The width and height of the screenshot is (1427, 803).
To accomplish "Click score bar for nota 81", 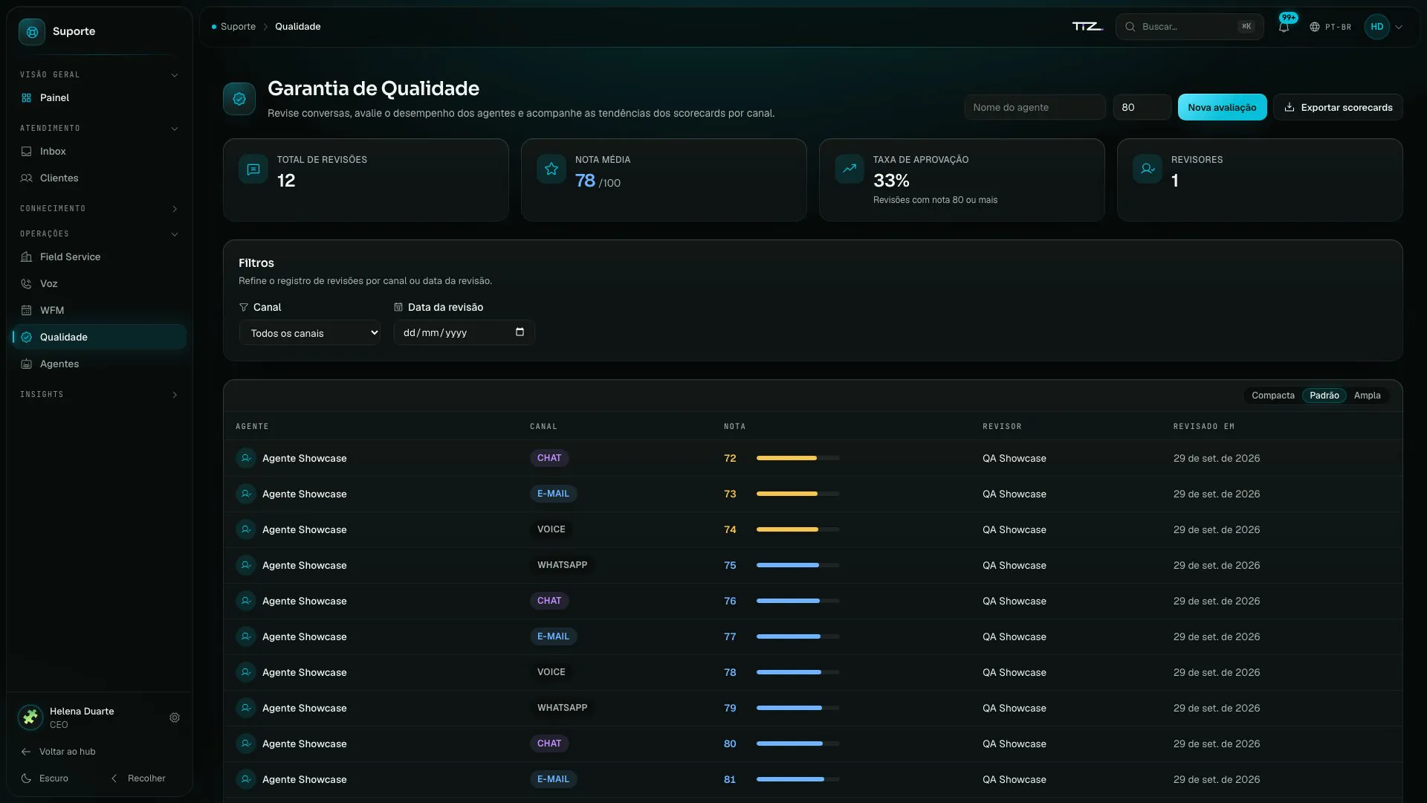I will click(798, 780).
